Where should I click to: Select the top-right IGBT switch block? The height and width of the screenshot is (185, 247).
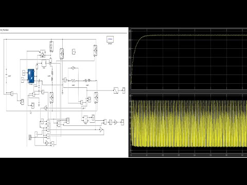95,50
